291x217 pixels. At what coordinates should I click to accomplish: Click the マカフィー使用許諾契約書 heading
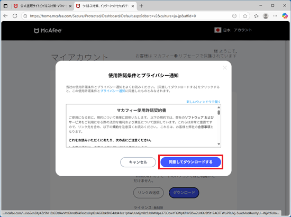(x=141, y=111)
